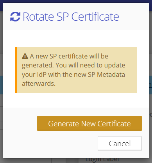Click the rotate arrows icon in dialog title
The width and height of the screenshot is (152, 163).
15,16
